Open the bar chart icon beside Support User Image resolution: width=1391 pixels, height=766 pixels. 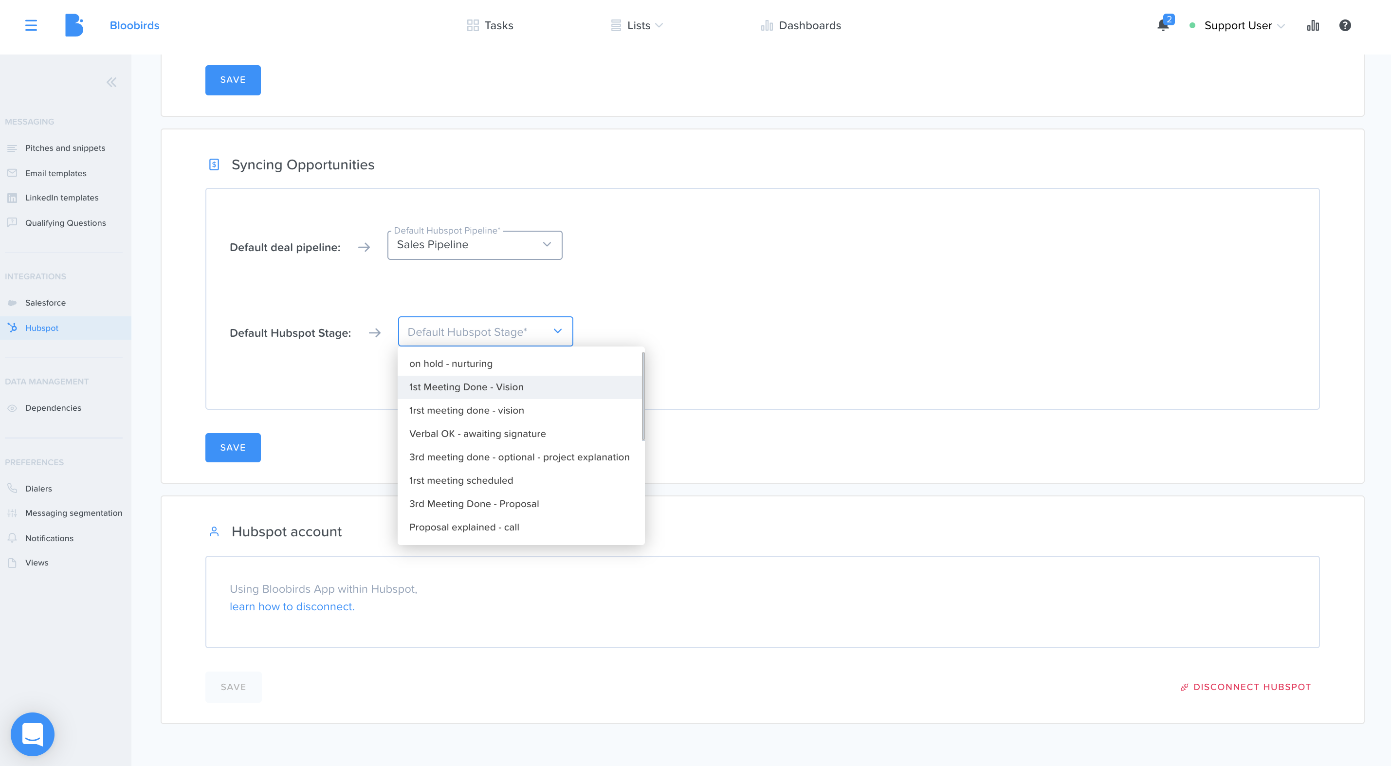(x=1313, y=25)
